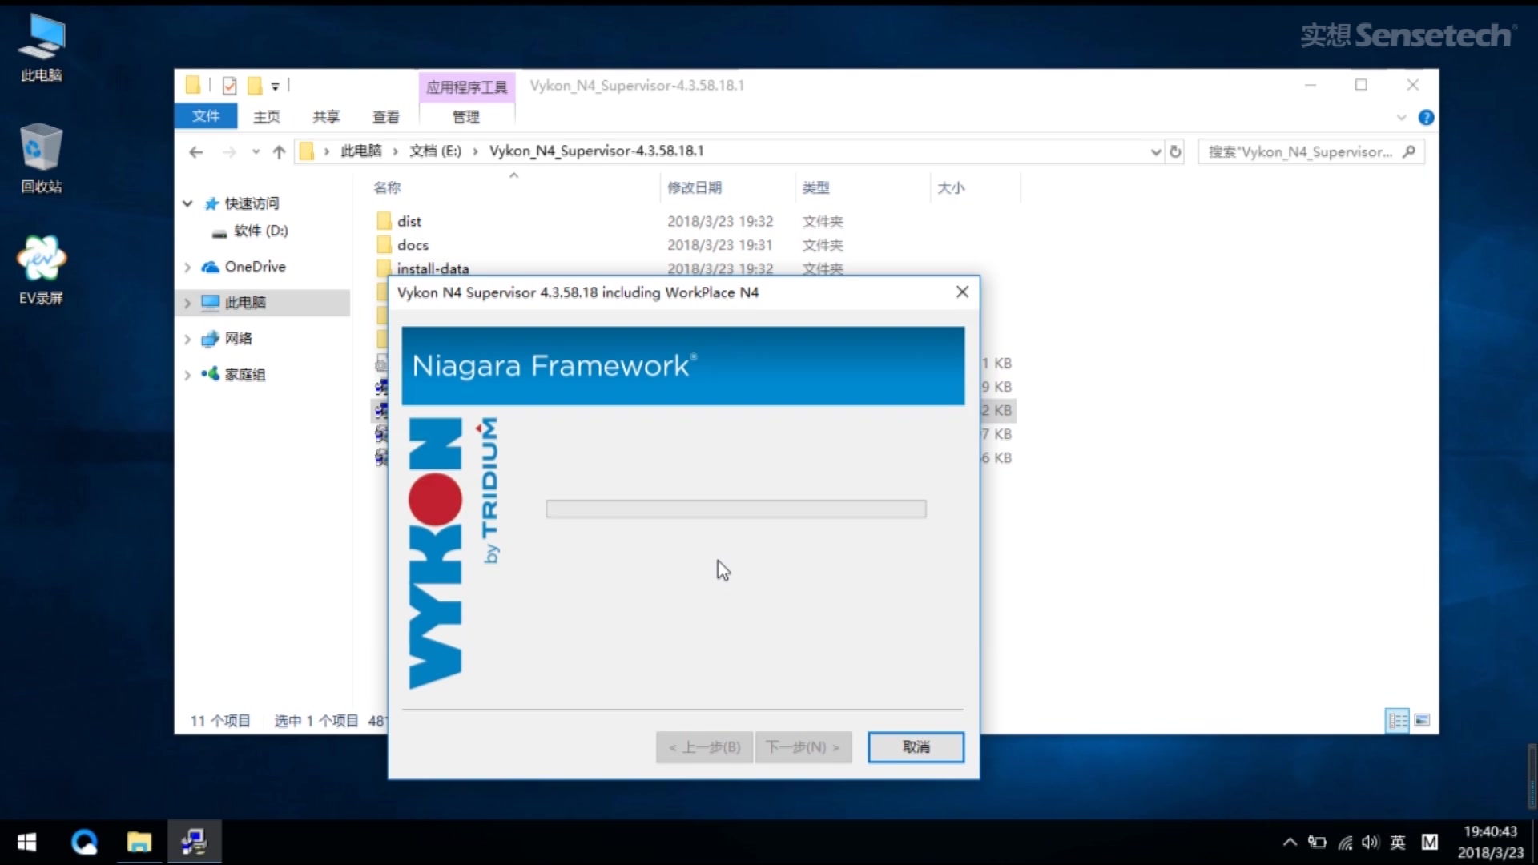The width and height of the screenshot is (1538, 865).
Task: Expand the 家庭组 tree node
Action: tap(187, 375)
